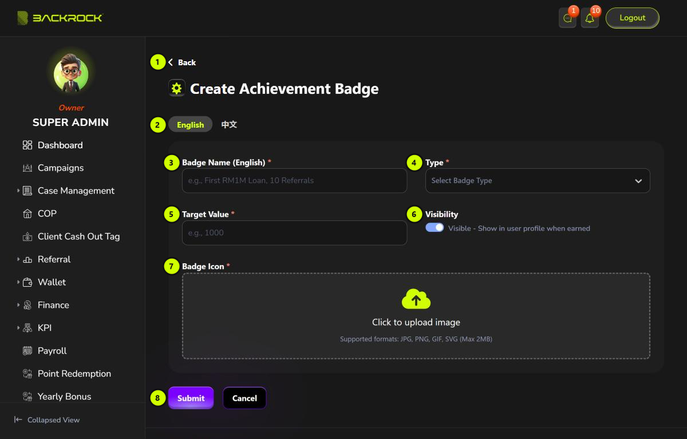Toggle the Visibility switch off

435,227
